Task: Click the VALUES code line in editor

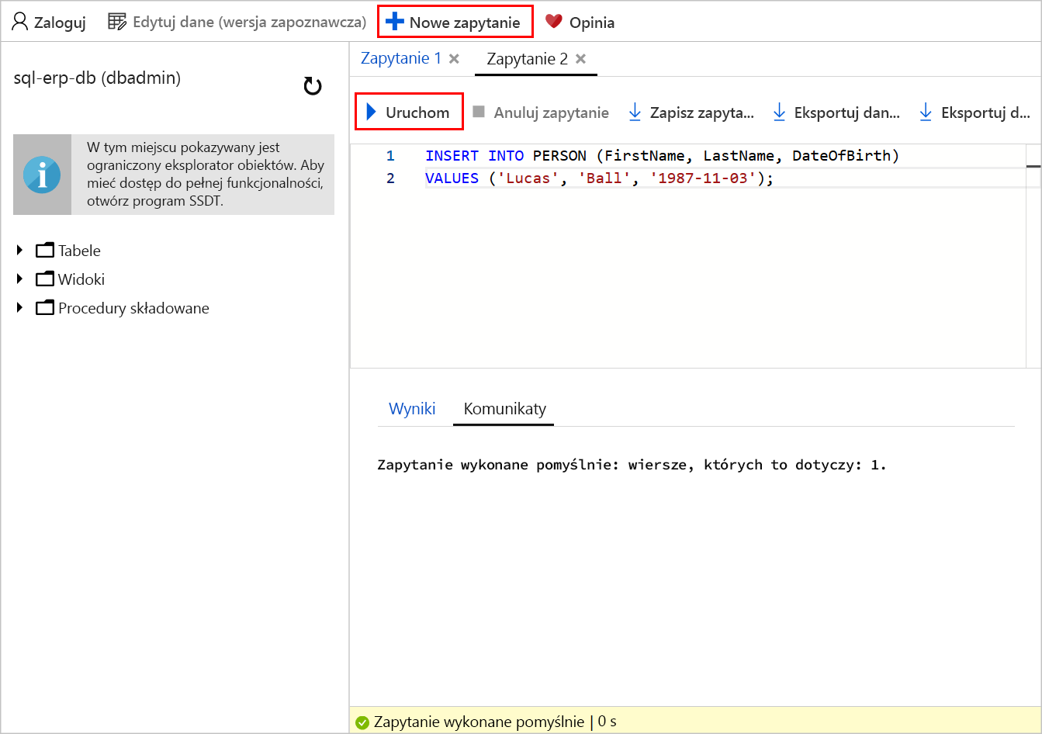Action: (x=600, y=178)
